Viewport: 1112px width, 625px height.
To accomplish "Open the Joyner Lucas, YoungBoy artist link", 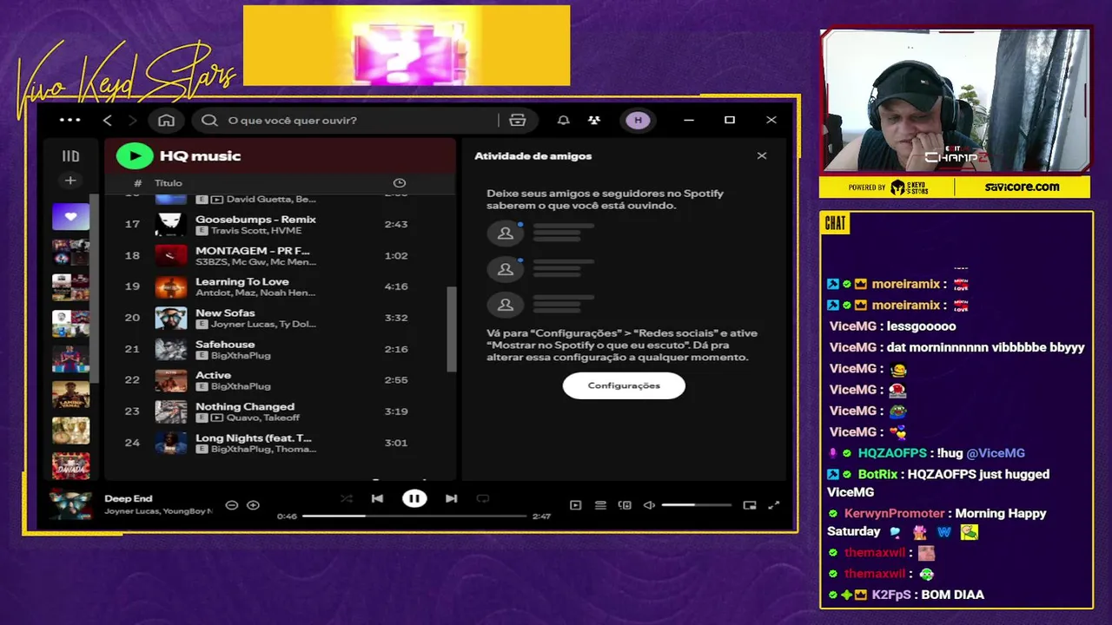I will [x=158, y=511].
